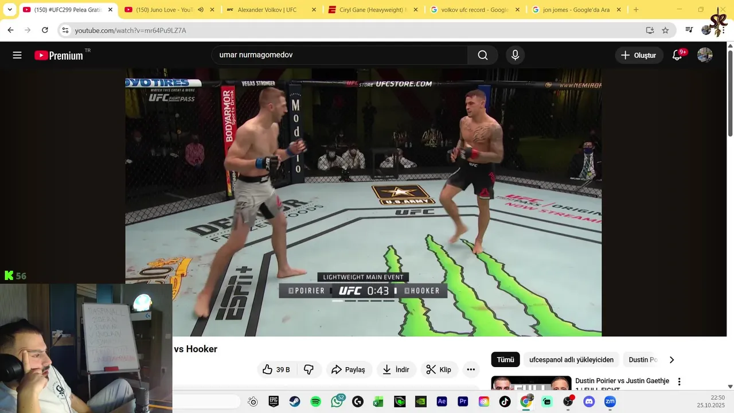Open Logitech G Hub from taskbar

click(358, 402)
